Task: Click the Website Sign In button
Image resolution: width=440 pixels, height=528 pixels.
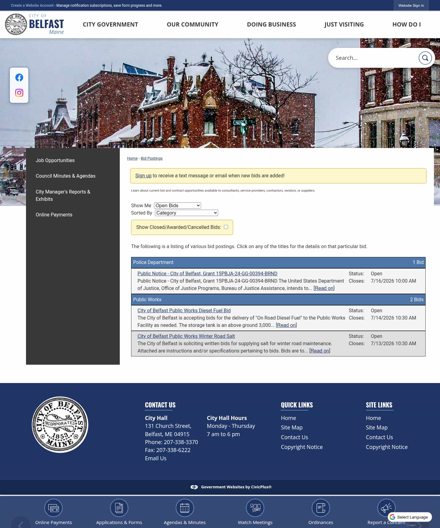Action: (411, 5)
